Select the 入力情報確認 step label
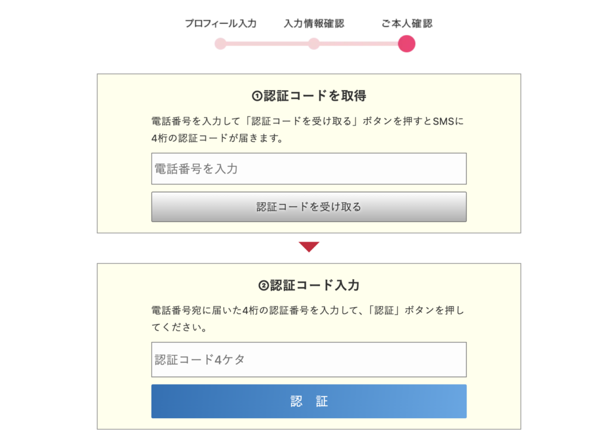 314,24
